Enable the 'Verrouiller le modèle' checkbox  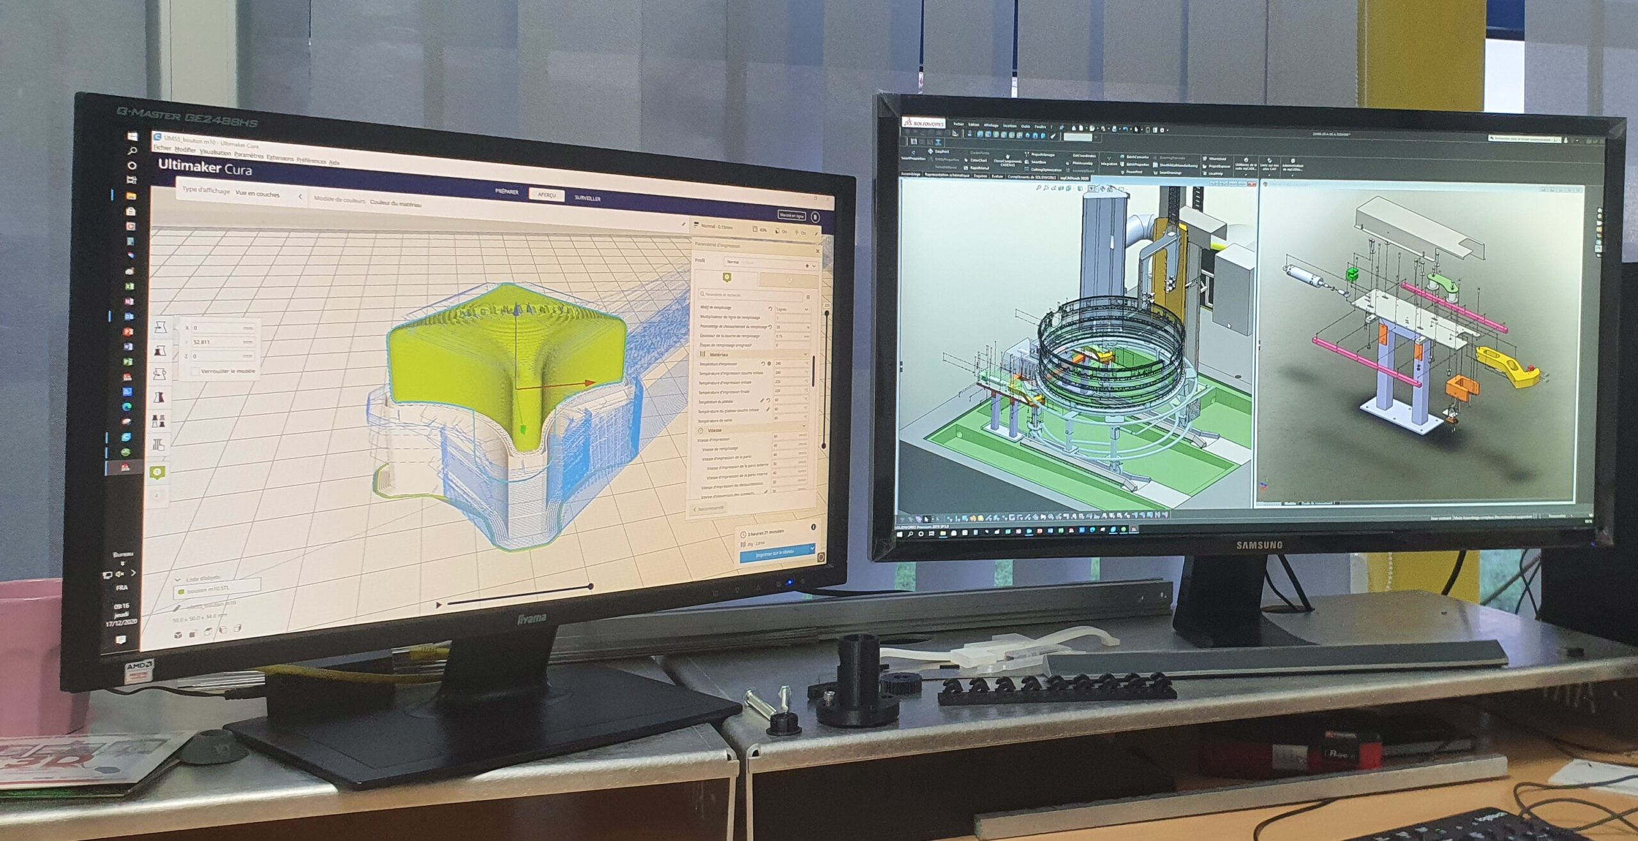pos(195,372)
